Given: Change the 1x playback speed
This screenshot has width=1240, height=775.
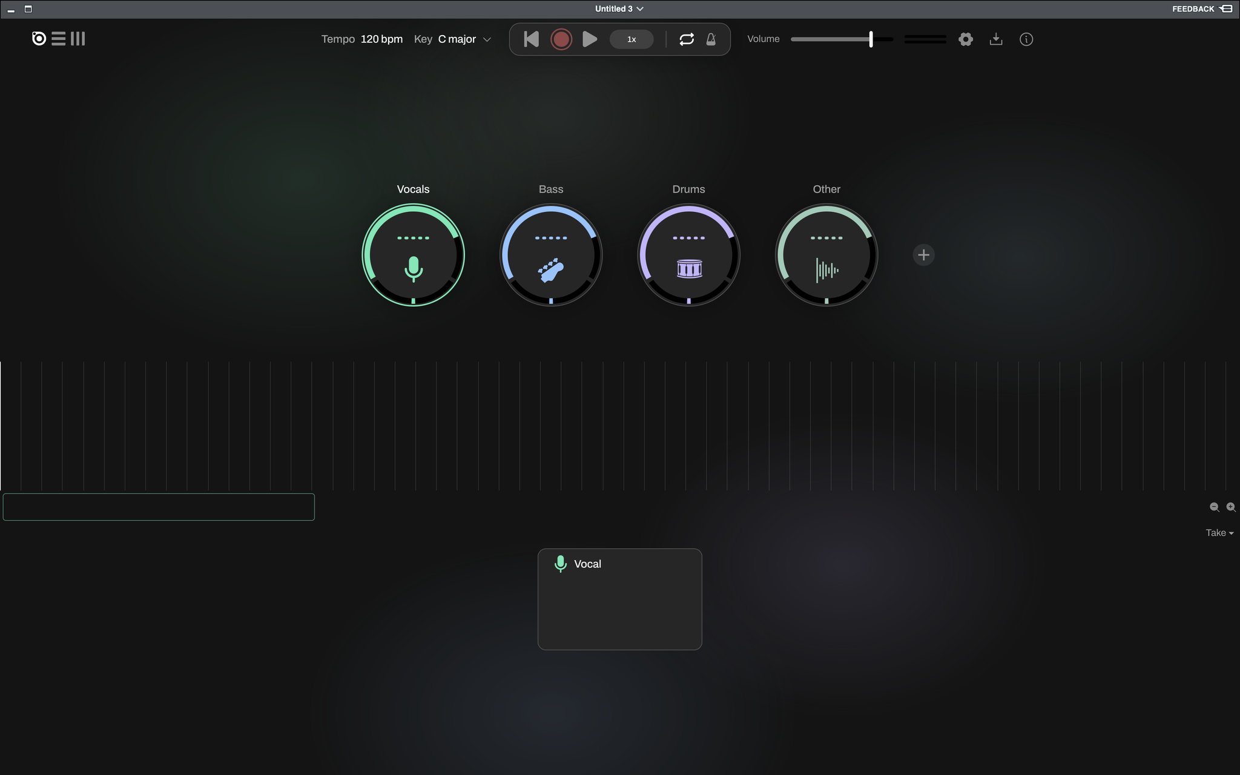Looking at the screenshot, I should 632,39.
